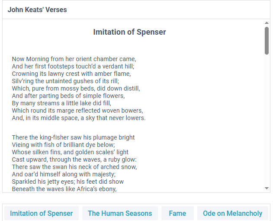Viewport: 273px width, 221px height.
Task: Click the line 'Now Morning from her orient chamber came'
Action: coord(74,59)
